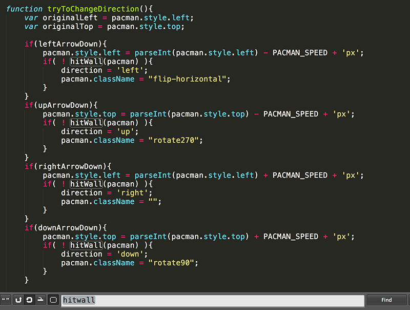This screenshot has width=410, height=310.
Task: Click the 'down' direction string
Action: pos(130,254)
